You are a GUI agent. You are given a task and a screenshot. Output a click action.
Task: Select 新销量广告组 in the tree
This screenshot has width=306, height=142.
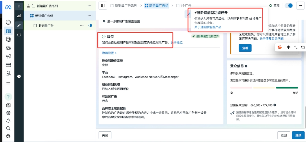pos(44,16)
